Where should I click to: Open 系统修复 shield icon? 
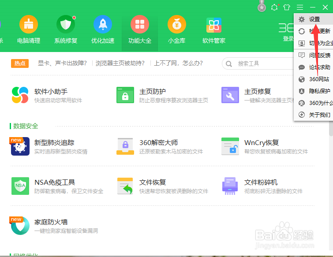(x=66, y=24)
